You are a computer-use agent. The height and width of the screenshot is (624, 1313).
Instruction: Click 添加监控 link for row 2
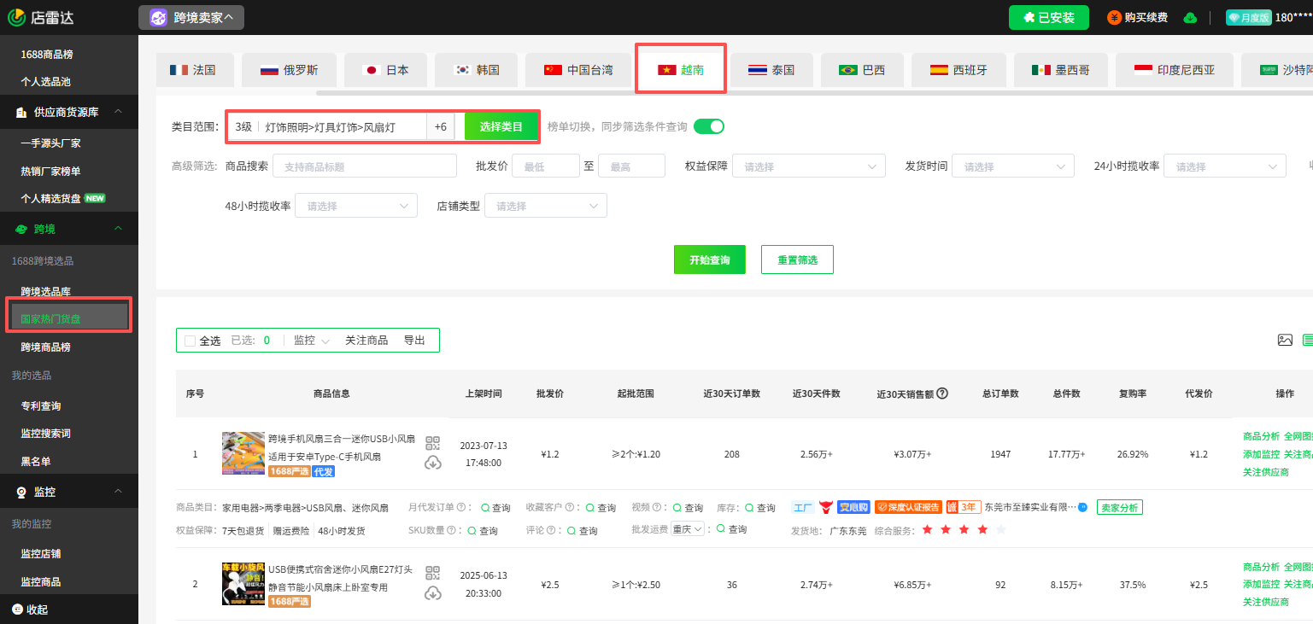coord(1261,585)
